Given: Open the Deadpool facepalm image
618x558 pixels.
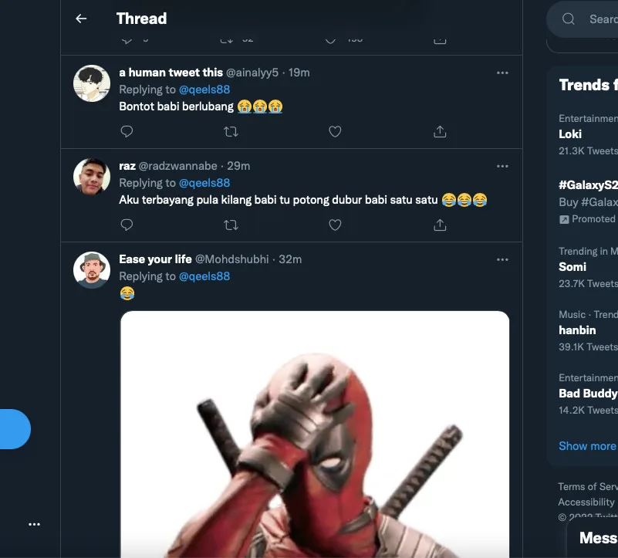Looking at the screenshot, I should tap(315, 434).
